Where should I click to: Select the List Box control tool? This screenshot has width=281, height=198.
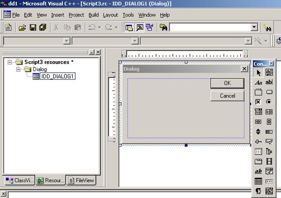269,112
